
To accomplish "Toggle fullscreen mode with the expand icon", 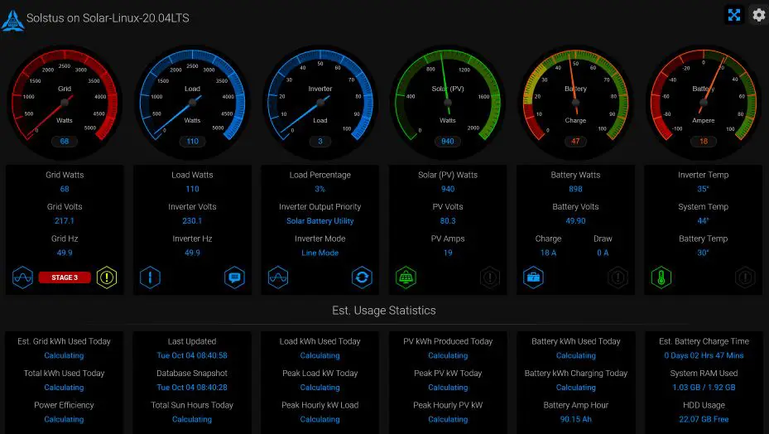I will pos(733,15).
